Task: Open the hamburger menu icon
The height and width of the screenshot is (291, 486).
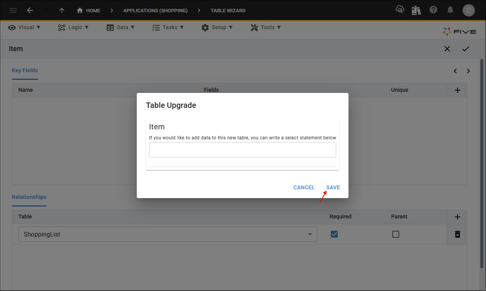Action: coord(13,10)
